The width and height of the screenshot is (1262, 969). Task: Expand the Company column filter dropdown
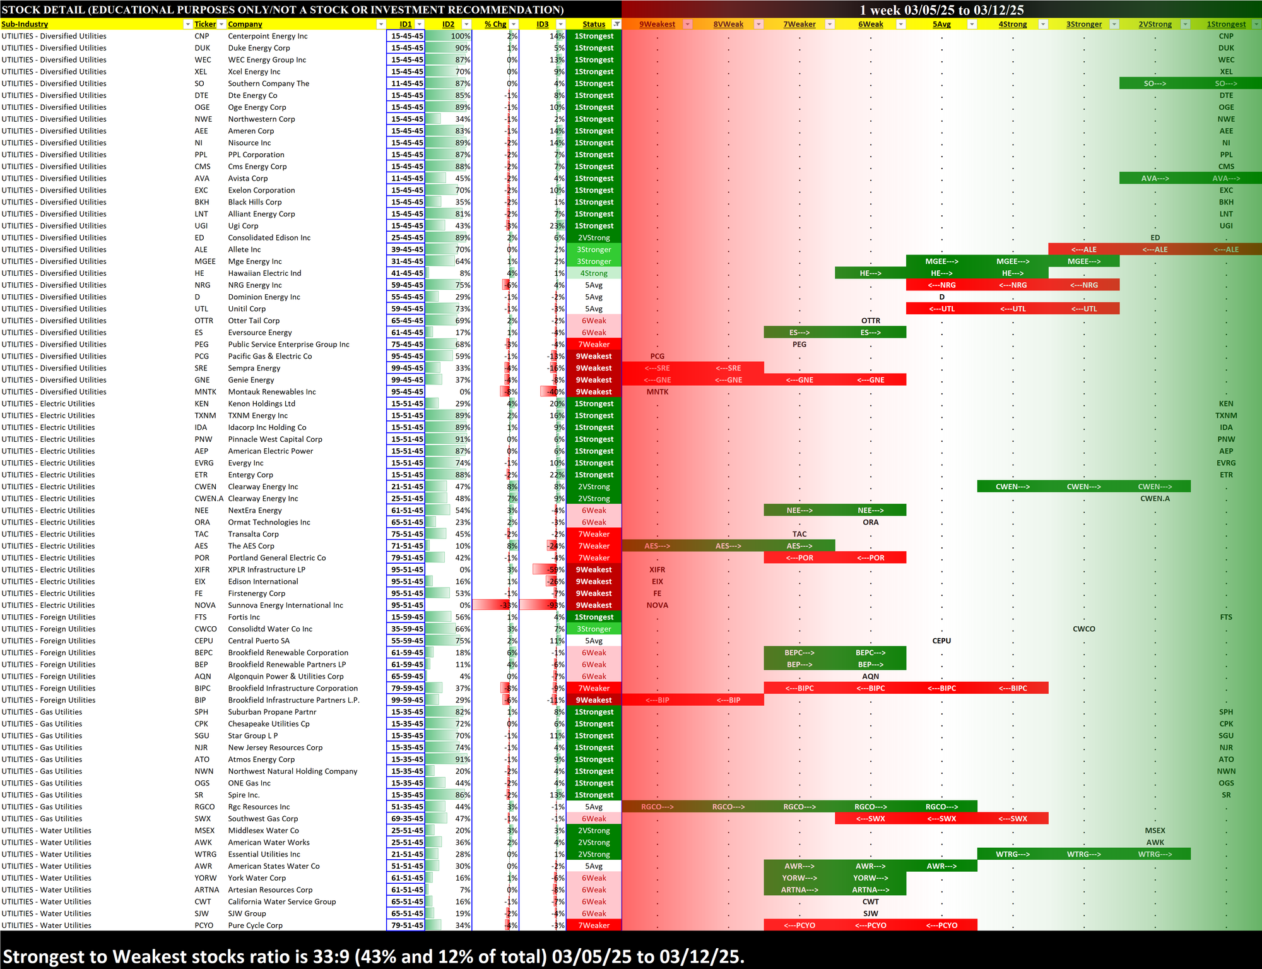pos(380,24)
